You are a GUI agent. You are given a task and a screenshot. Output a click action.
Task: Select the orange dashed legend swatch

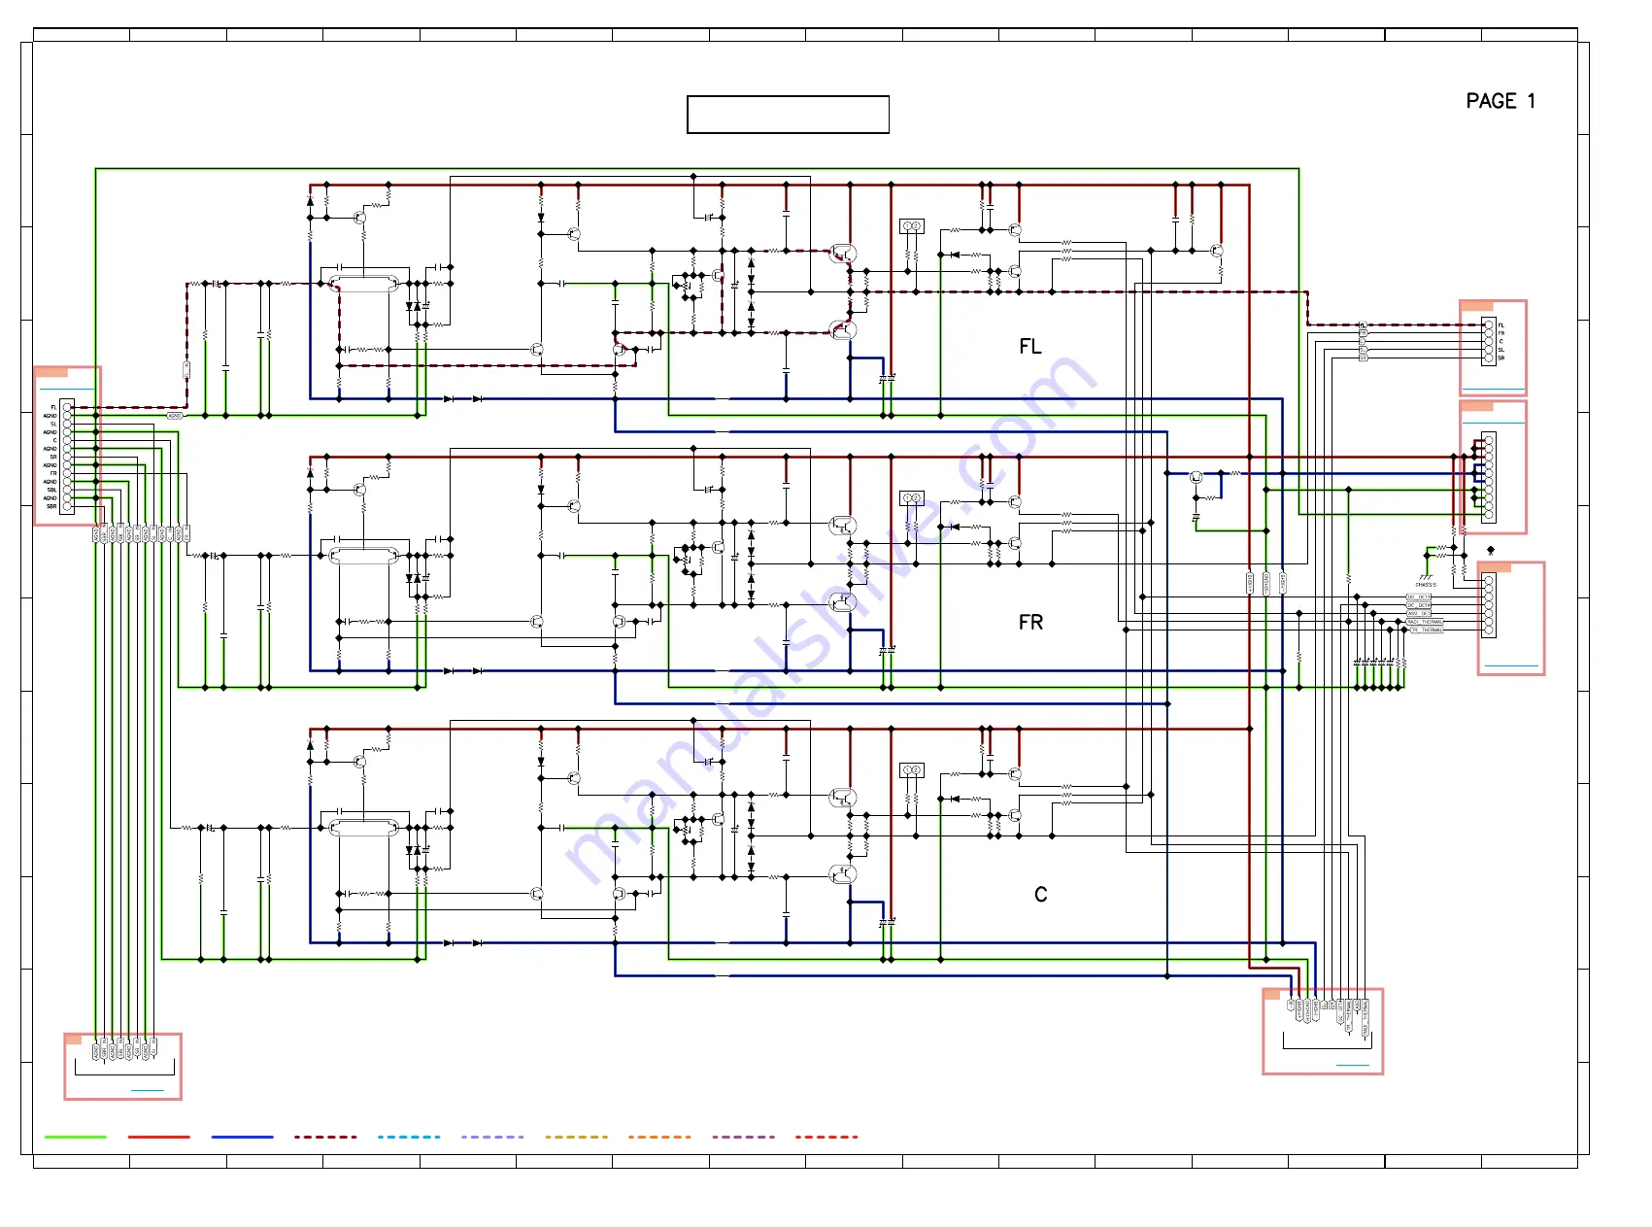[659, 1137]
